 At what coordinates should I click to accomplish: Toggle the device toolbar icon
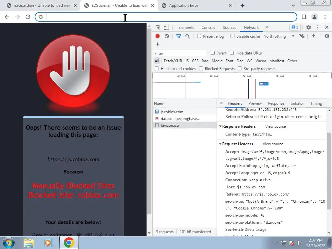[166, 27]
